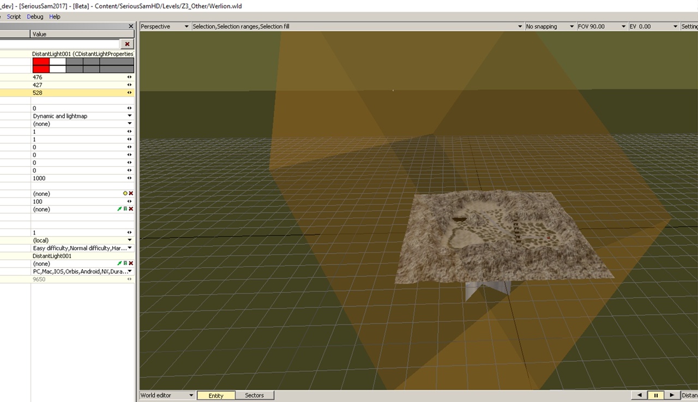Open the Selection ranges display dropdown
Screen dimensions: 698x402
point(357,26)
